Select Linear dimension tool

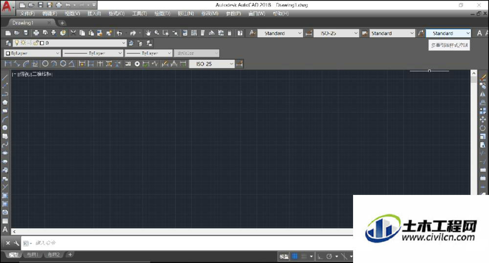[x=8, y=64]
